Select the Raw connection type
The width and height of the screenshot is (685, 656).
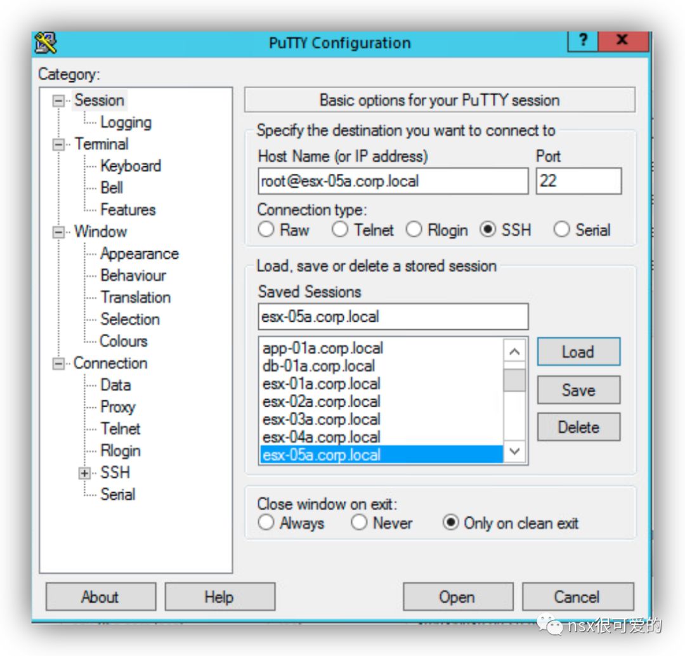pyautogui.click(x=266, y=230)
